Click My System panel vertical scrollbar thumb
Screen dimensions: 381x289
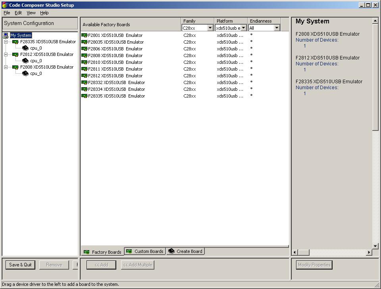(375, 77)
